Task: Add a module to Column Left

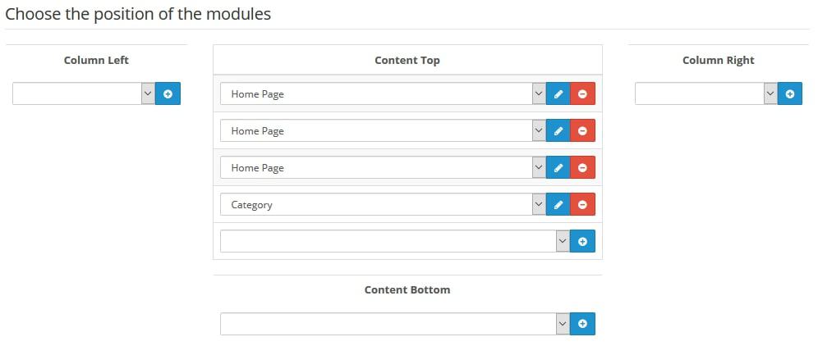Action: (x=168, y=93)
